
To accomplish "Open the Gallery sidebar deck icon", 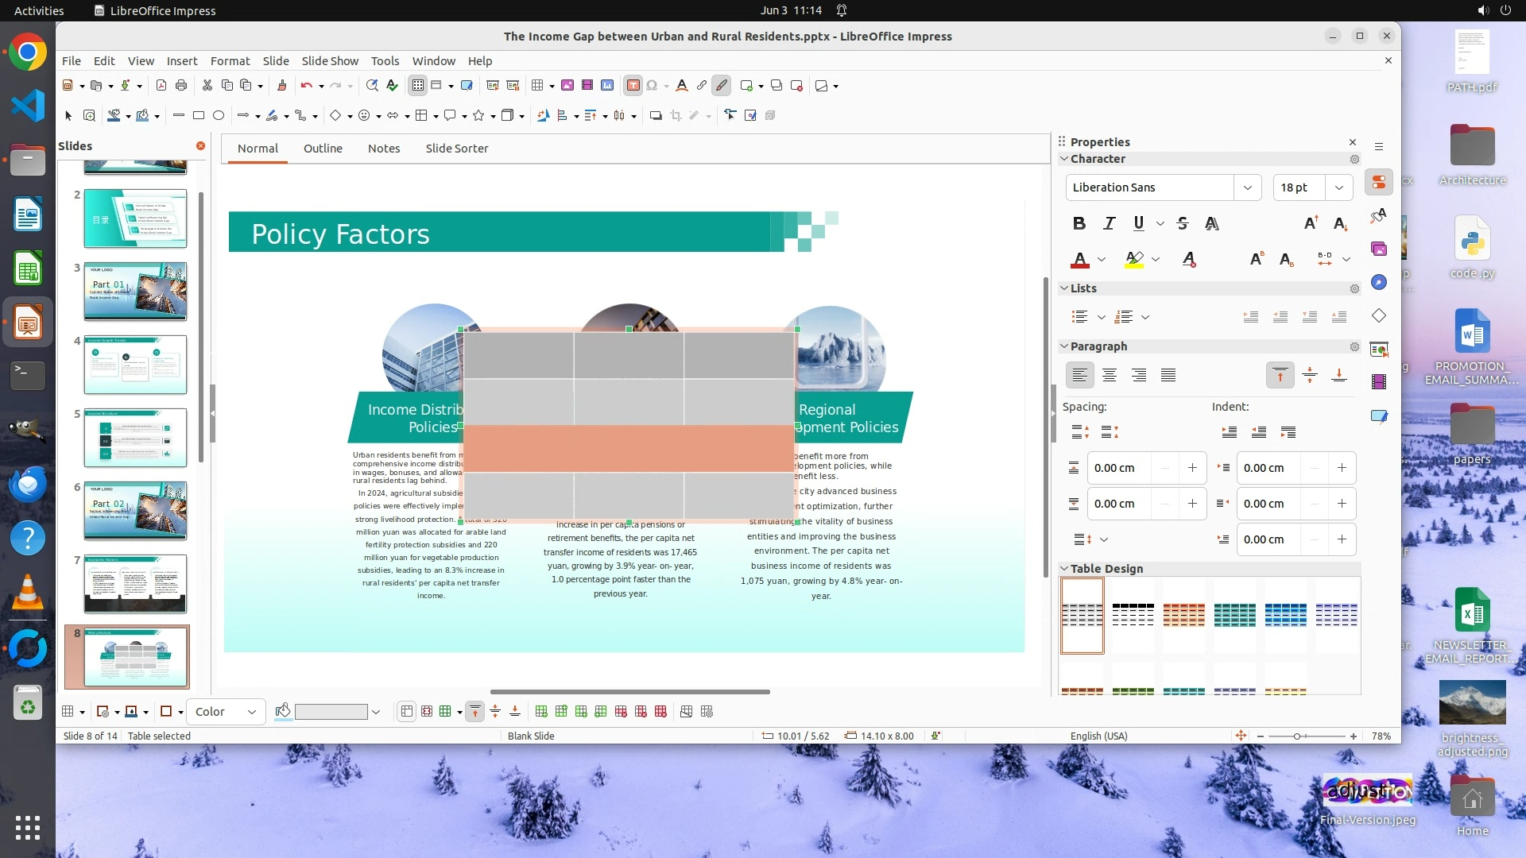I will tap(1379, 249).
